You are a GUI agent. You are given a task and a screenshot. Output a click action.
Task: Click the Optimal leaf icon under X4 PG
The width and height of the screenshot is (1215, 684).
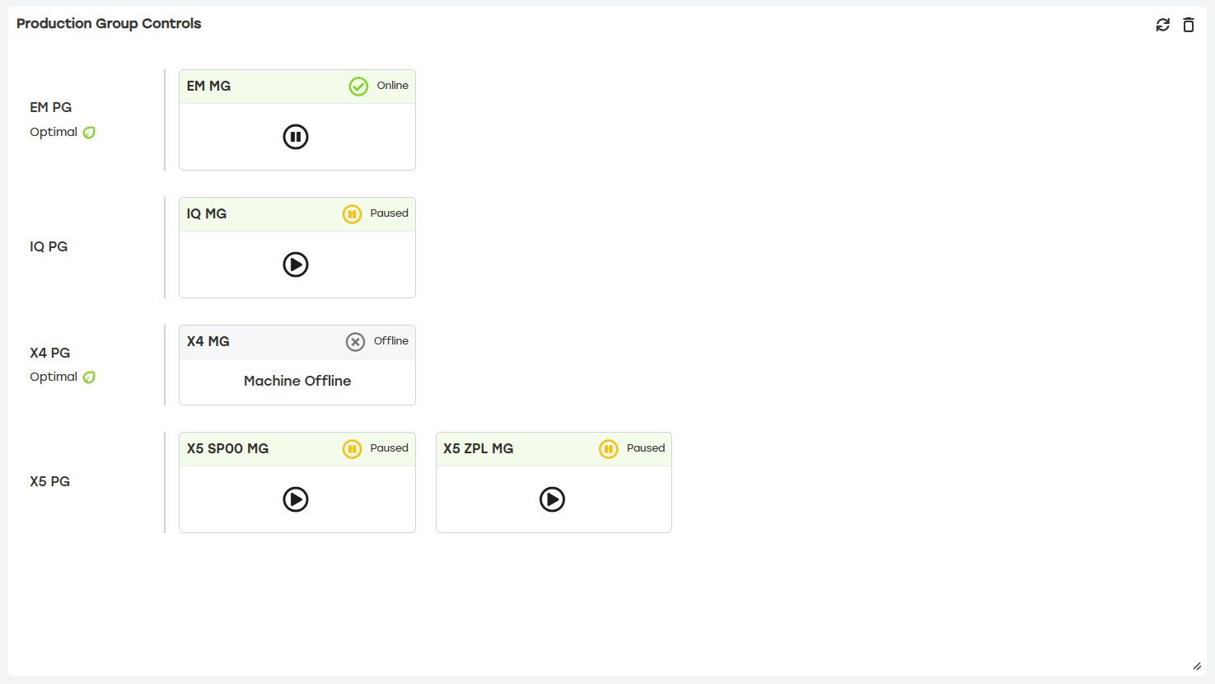(89, 377)
